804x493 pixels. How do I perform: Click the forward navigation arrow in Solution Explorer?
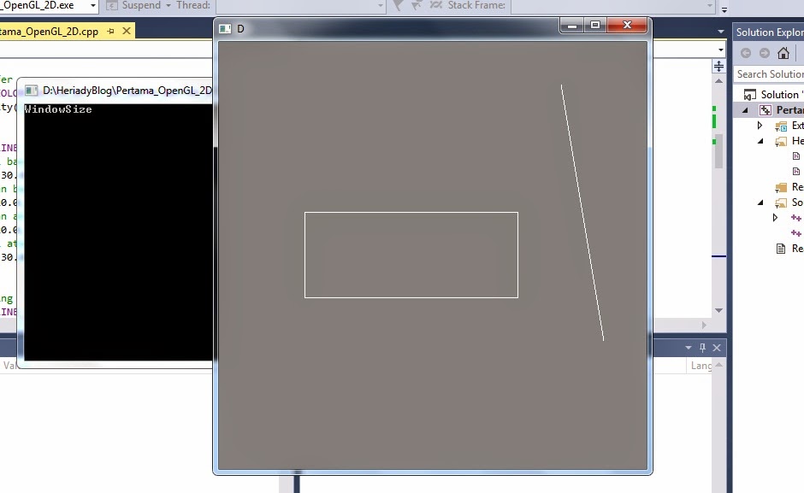[x=764, y=53]
